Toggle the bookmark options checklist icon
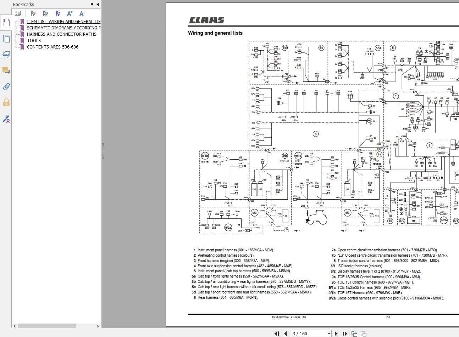Screen dimensions: 459x337 [18, 13]
